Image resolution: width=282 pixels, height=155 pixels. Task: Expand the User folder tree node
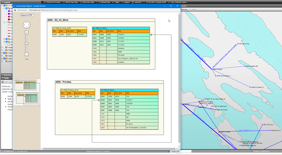(2, 59)
